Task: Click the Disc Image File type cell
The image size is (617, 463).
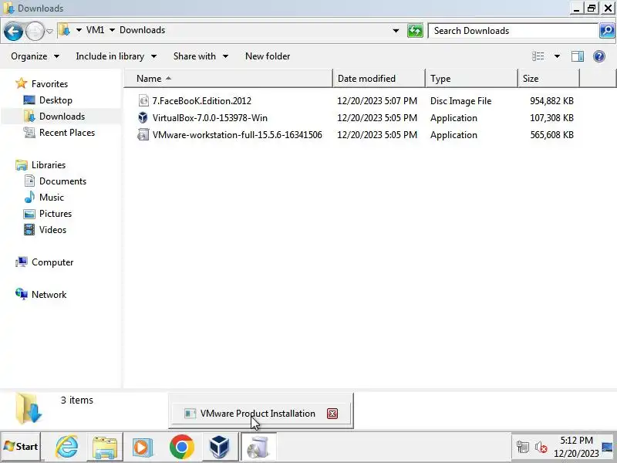Action: point(460,101)
